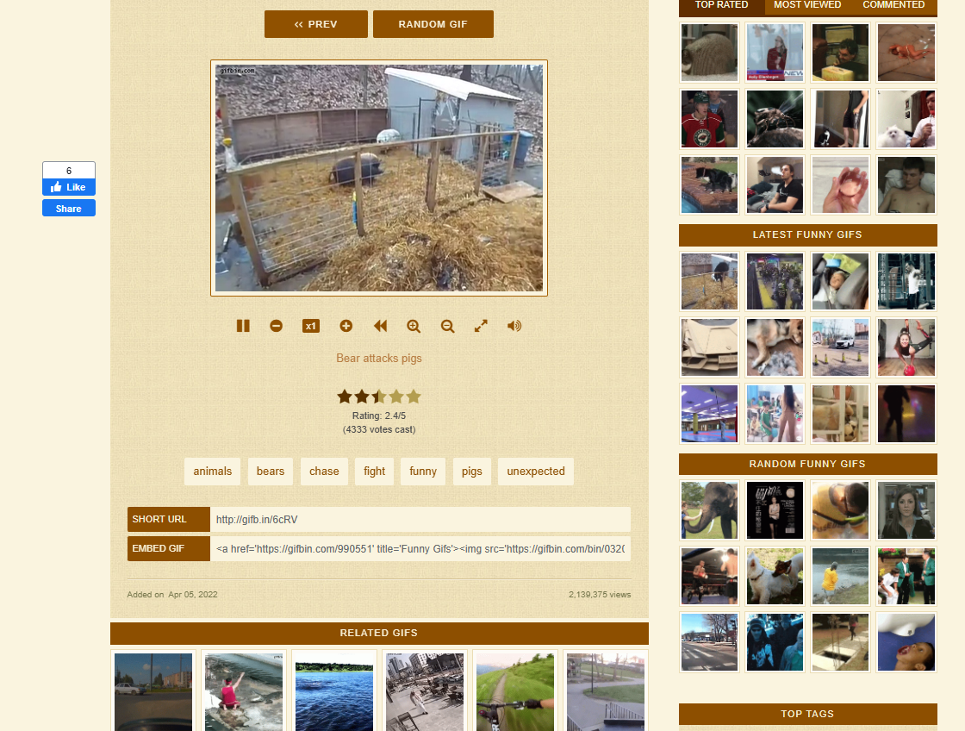Viewport: 965px width, 731px height.
Task: Open the hockey player thumbnail in Top Rated
Action: pos(710,119)
